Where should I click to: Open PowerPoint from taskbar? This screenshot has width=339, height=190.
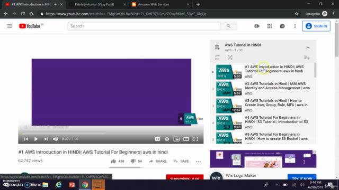click(x=72, y=185)
